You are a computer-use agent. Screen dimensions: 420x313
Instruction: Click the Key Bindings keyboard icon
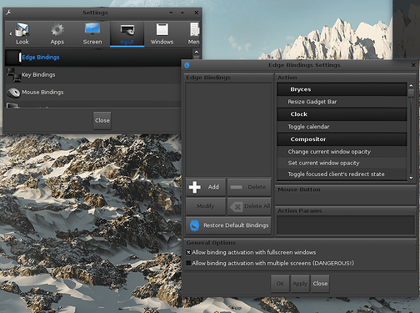point(13,75)
